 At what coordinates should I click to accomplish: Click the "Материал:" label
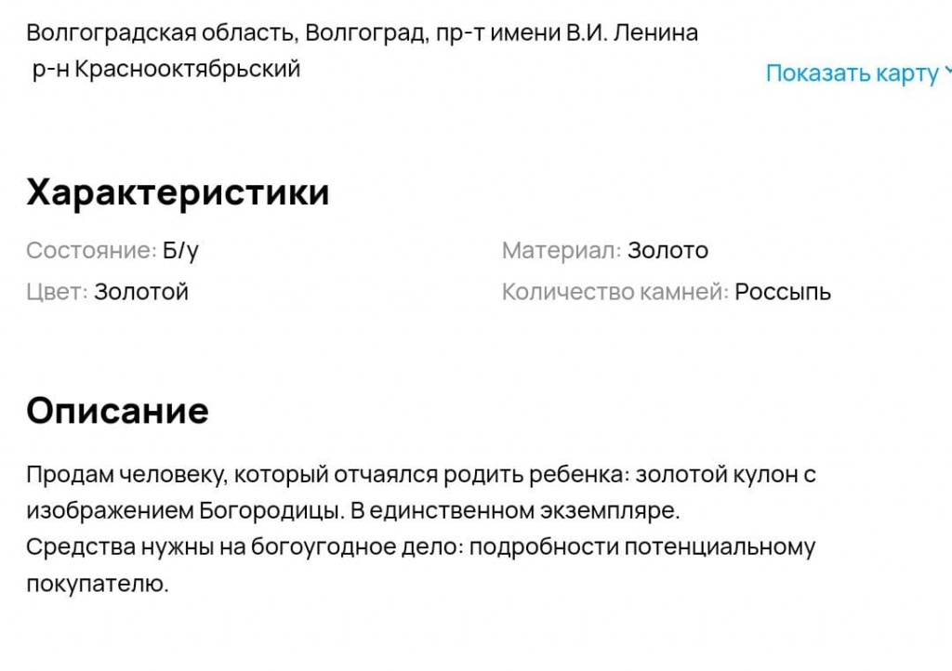point(561,251)
